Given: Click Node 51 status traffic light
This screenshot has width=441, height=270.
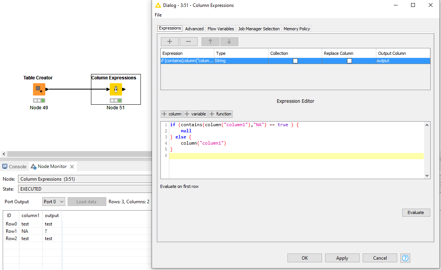Looking at the screenshot, I should pyautogui.click(x=116, y=100).
